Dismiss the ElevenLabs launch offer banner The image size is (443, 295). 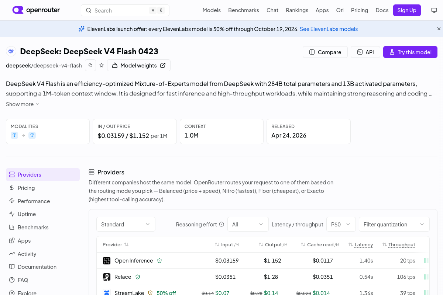[x=439, y=29]
